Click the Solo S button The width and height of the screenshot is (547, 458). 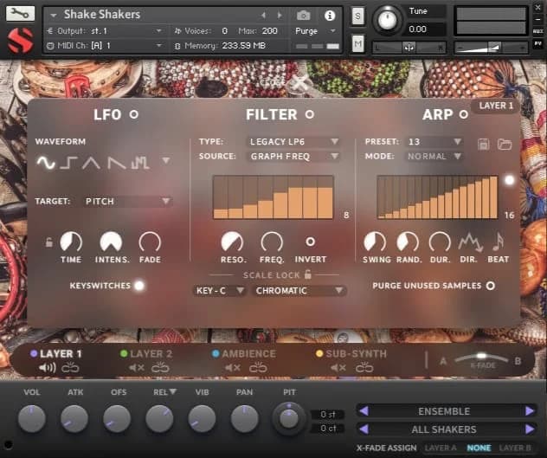pyautogui.click(x=358, y=15)
